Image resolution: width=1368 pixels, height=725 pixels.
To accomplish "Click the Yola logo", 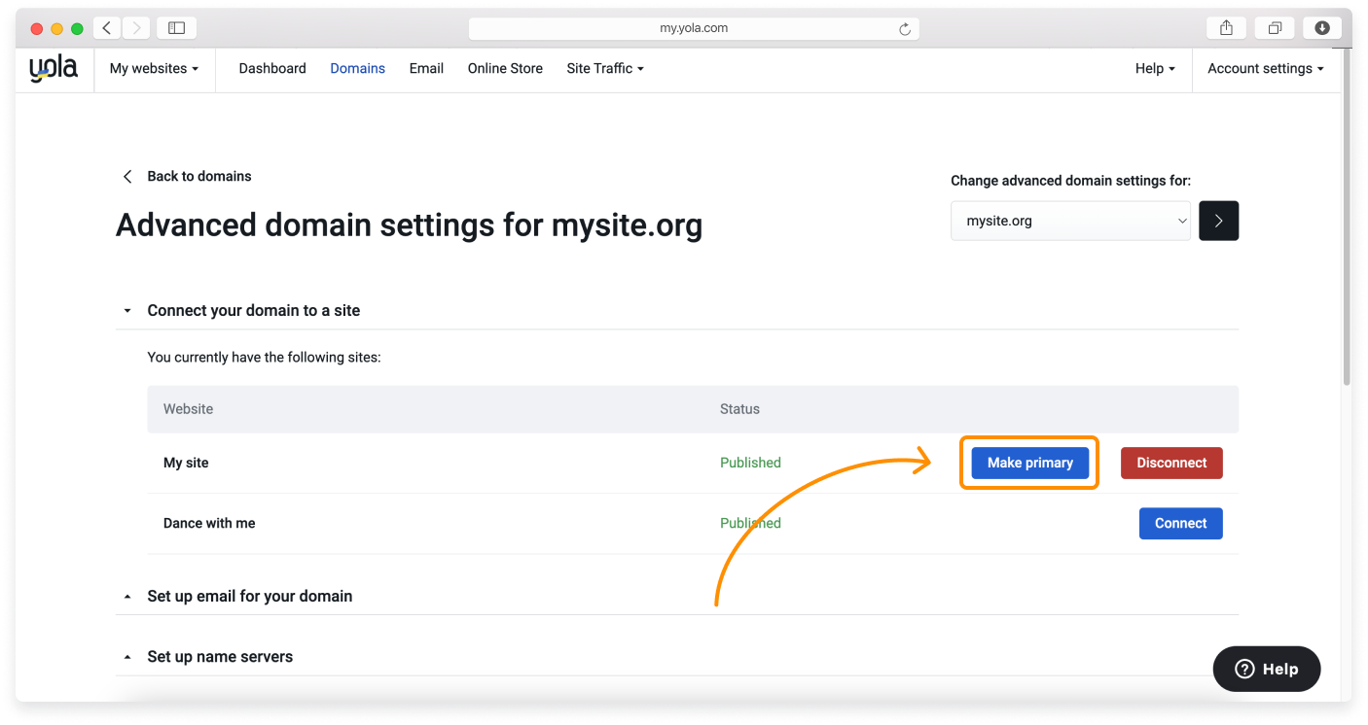I will tap(52, 68).
